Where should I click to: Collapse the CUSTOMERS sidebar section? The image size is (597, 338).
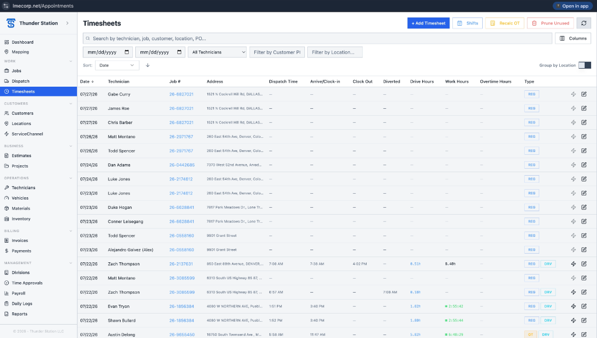point(71,104)
